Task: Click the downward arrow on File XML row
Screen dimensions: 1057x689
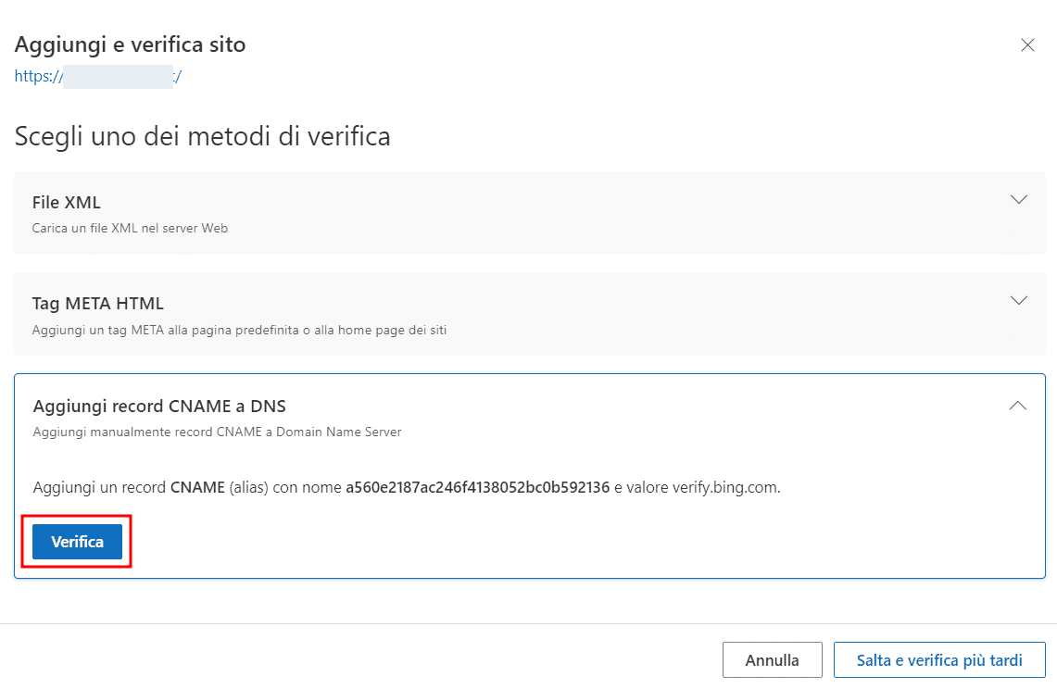Action: [1019, 198]
